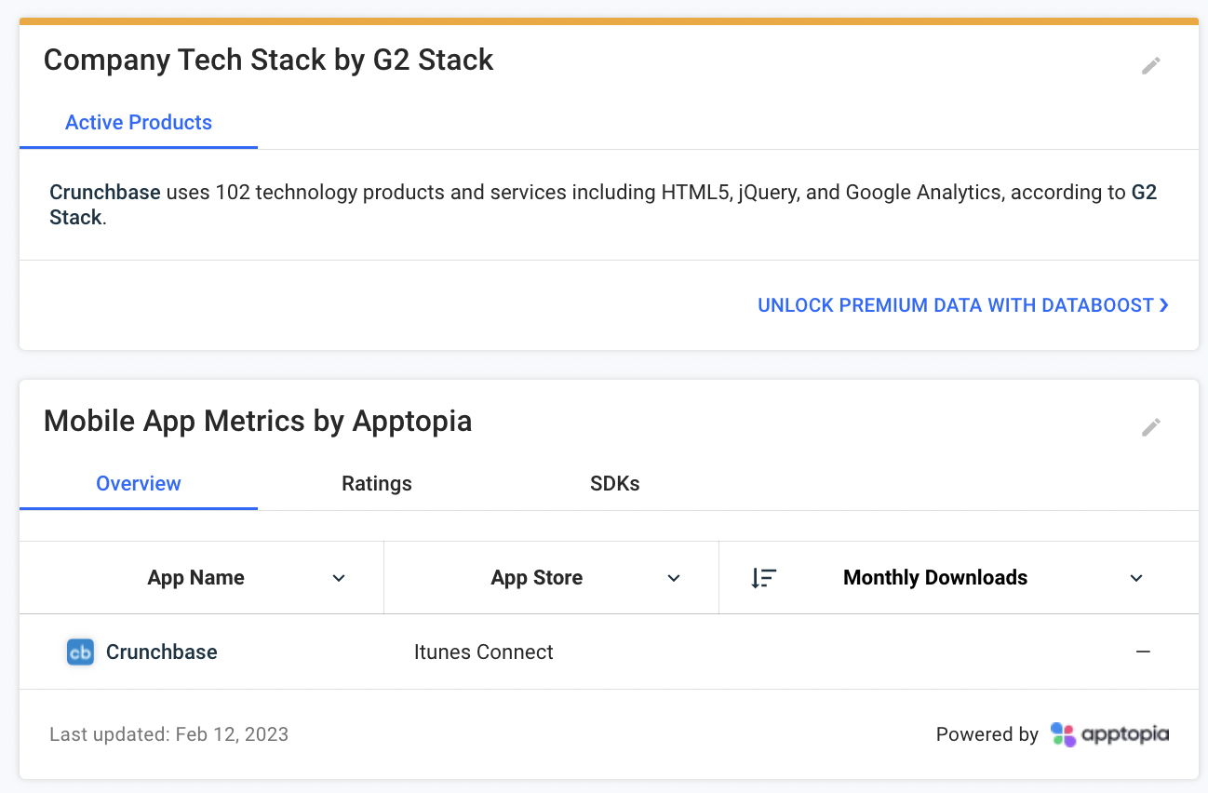Viewport: 1208px width, 793px height.
Task: Click the Monthly Downloads column header
Action: (x=935, y=578)
